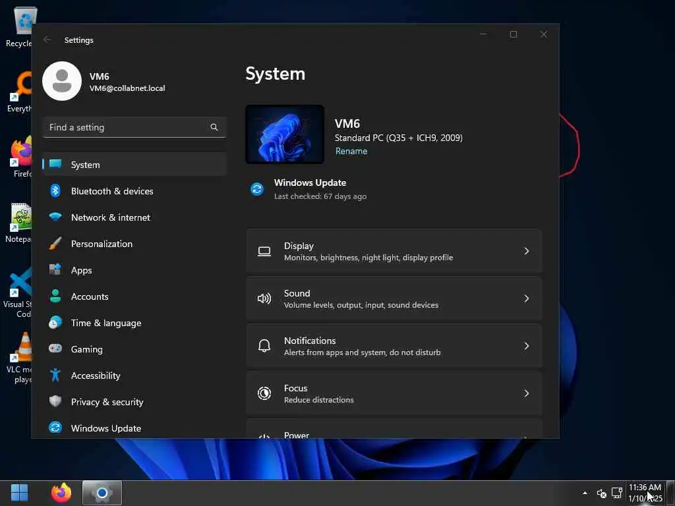Select the Gaming controller icon
Image resolution: width=675 pixels, height=506 pixels.
point(55,349)
